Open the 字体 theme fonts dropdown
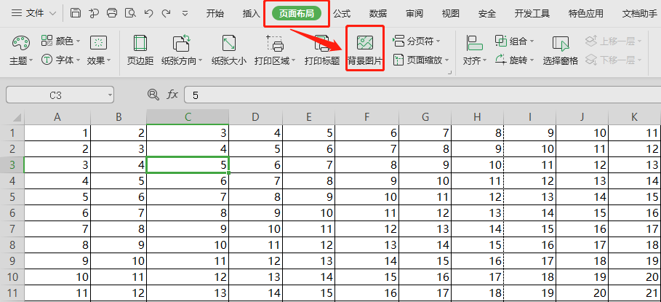 click(60, 60)
